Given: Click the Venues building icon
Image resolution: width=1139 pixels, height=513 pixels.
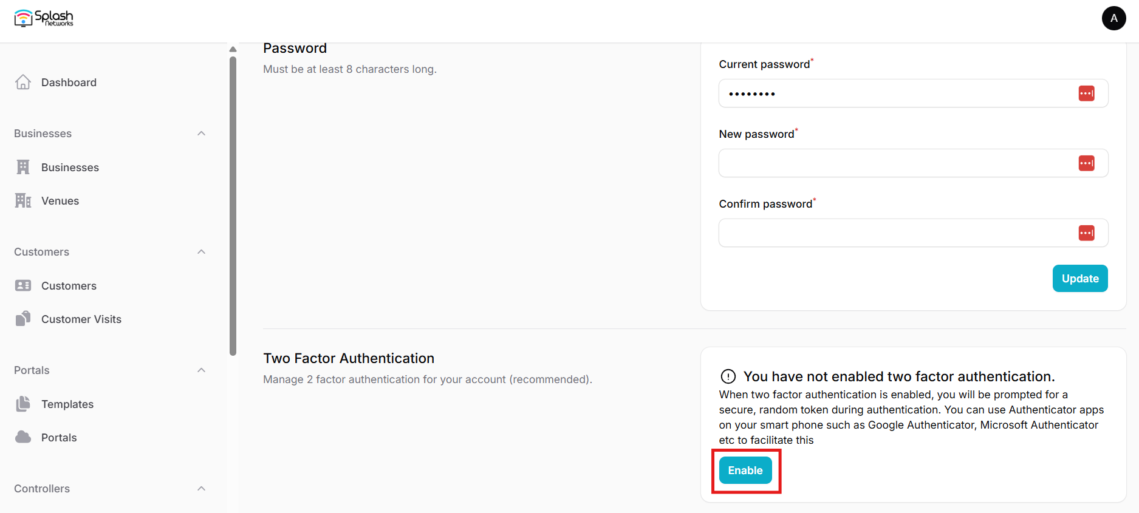Looking at the screenshot, I should coord(23,200).
